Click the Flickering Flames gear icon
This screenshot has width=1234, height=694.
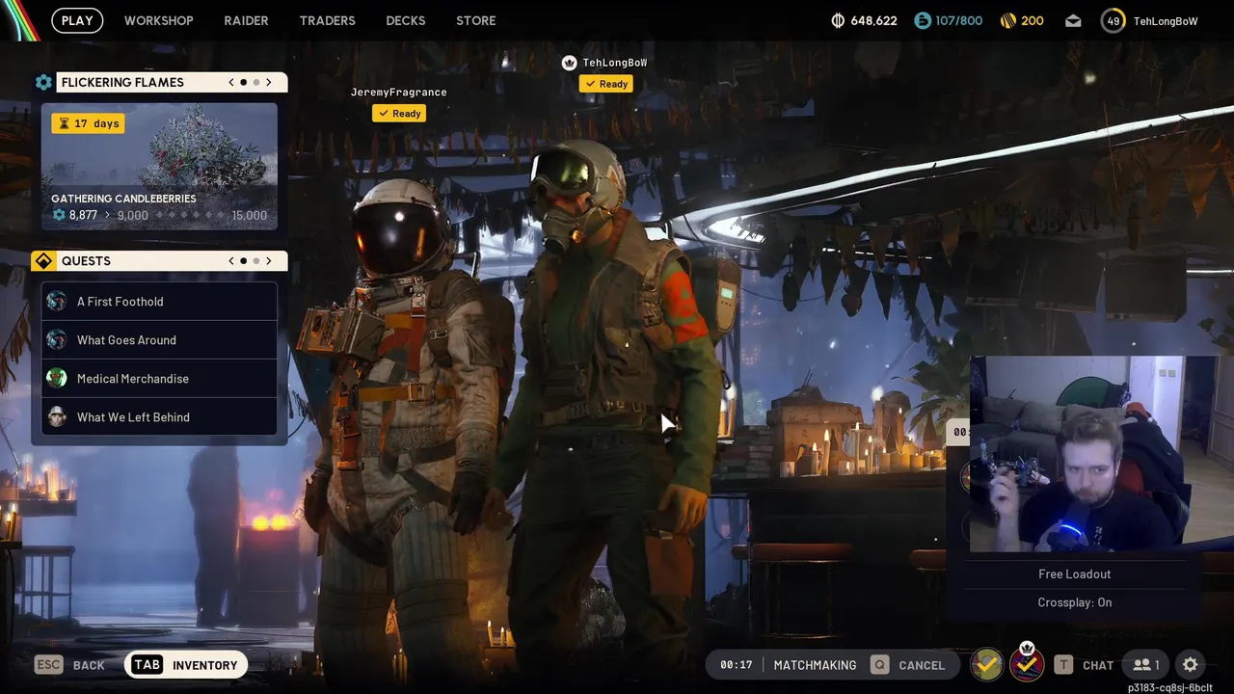point(43,82)
